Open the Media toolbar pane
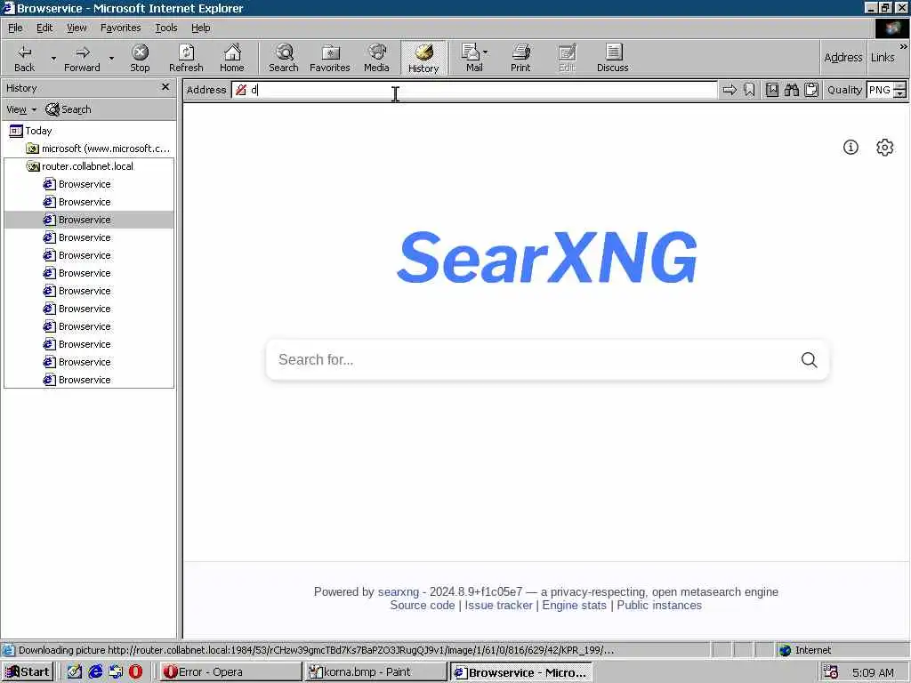The image size is (911, 683). [x=376, y=58]
